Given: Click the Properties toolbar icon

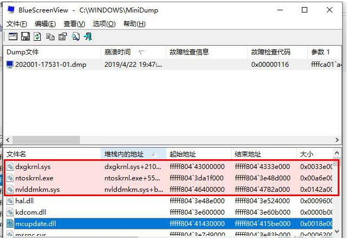Looking at the screenshot, I should [63, 36].
